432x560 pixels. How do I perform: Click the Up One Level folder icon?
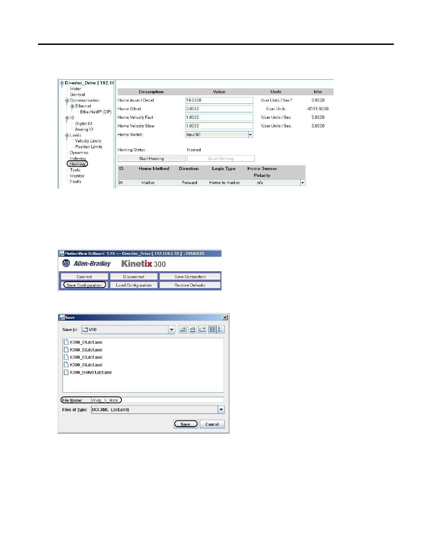[x=182, y=330]
